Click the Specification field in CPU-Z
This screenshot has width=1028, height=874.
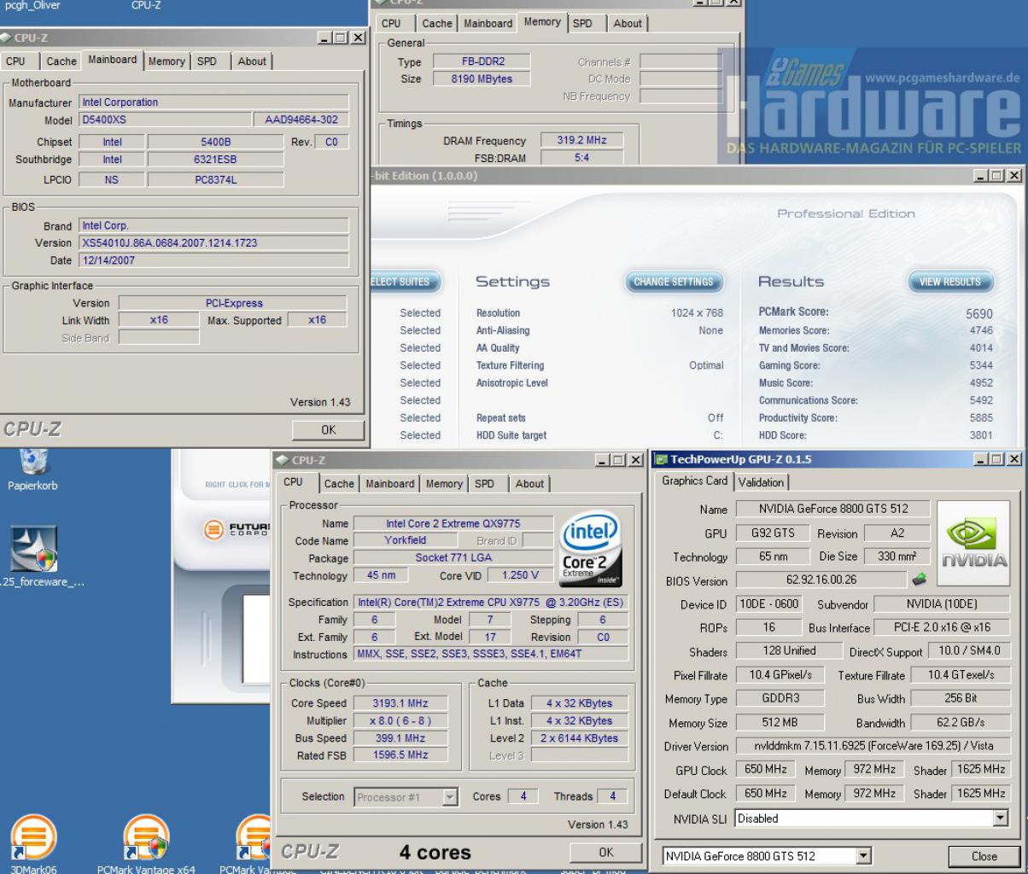coord(491,603)
